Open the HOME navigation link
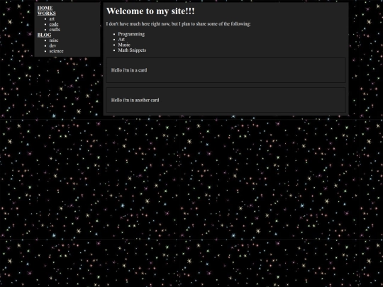 45,8
